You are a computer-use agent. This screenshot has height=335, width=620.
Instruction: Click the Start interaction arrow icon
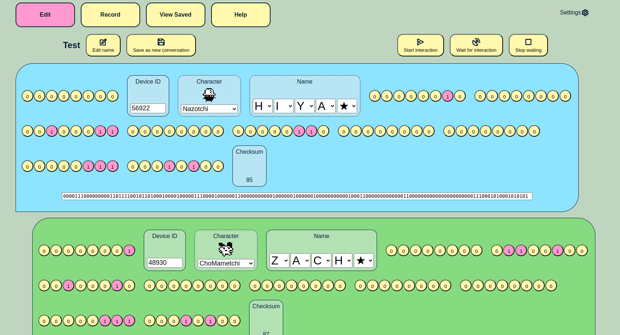[x=420, y=42]
